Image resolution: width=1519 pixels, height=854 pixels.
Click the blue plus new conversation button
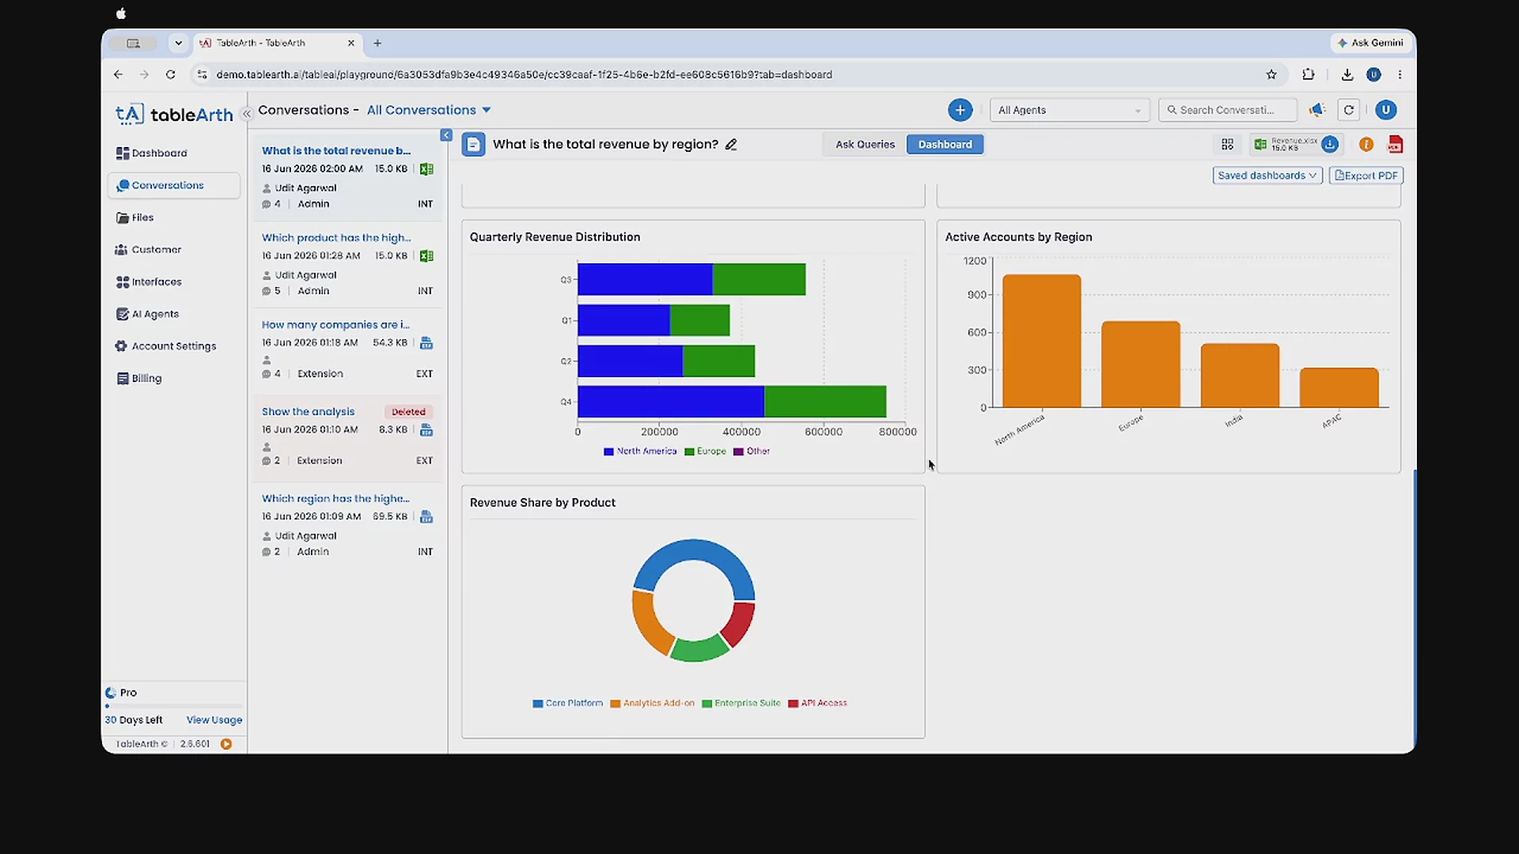point(960,110)
